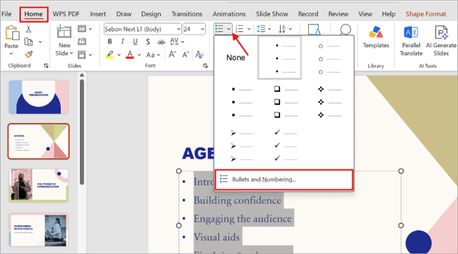Open the Templates library
458x254 pixels.
point(376,37)
